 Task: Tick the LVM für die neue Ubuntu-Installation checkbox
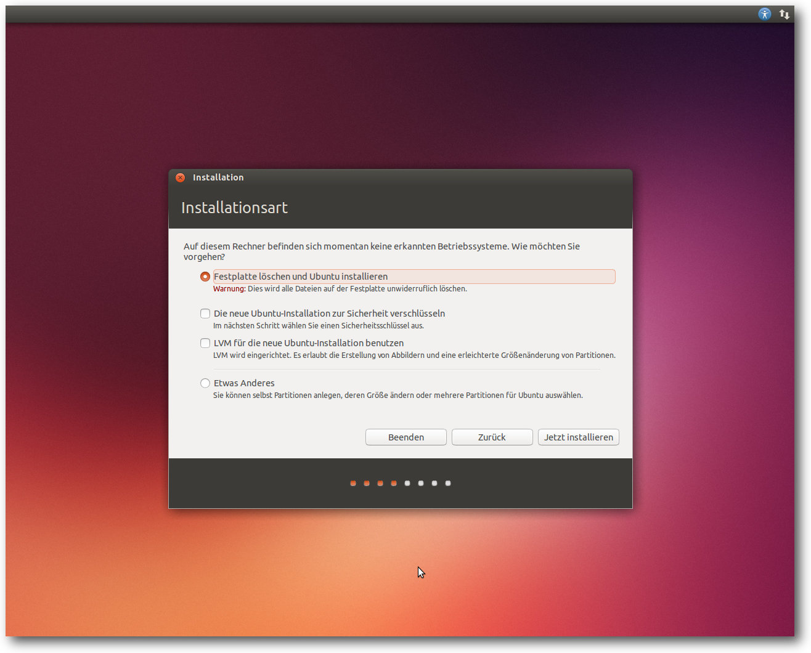[205, 343]
